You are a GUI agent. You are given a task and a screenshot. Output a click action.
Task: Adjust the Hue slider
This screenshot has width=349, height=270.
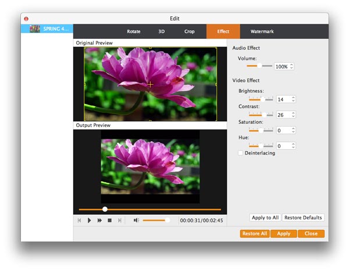261,146
